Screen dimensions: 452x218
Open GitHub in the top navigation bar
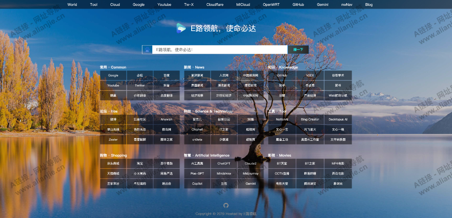point(298,5)
